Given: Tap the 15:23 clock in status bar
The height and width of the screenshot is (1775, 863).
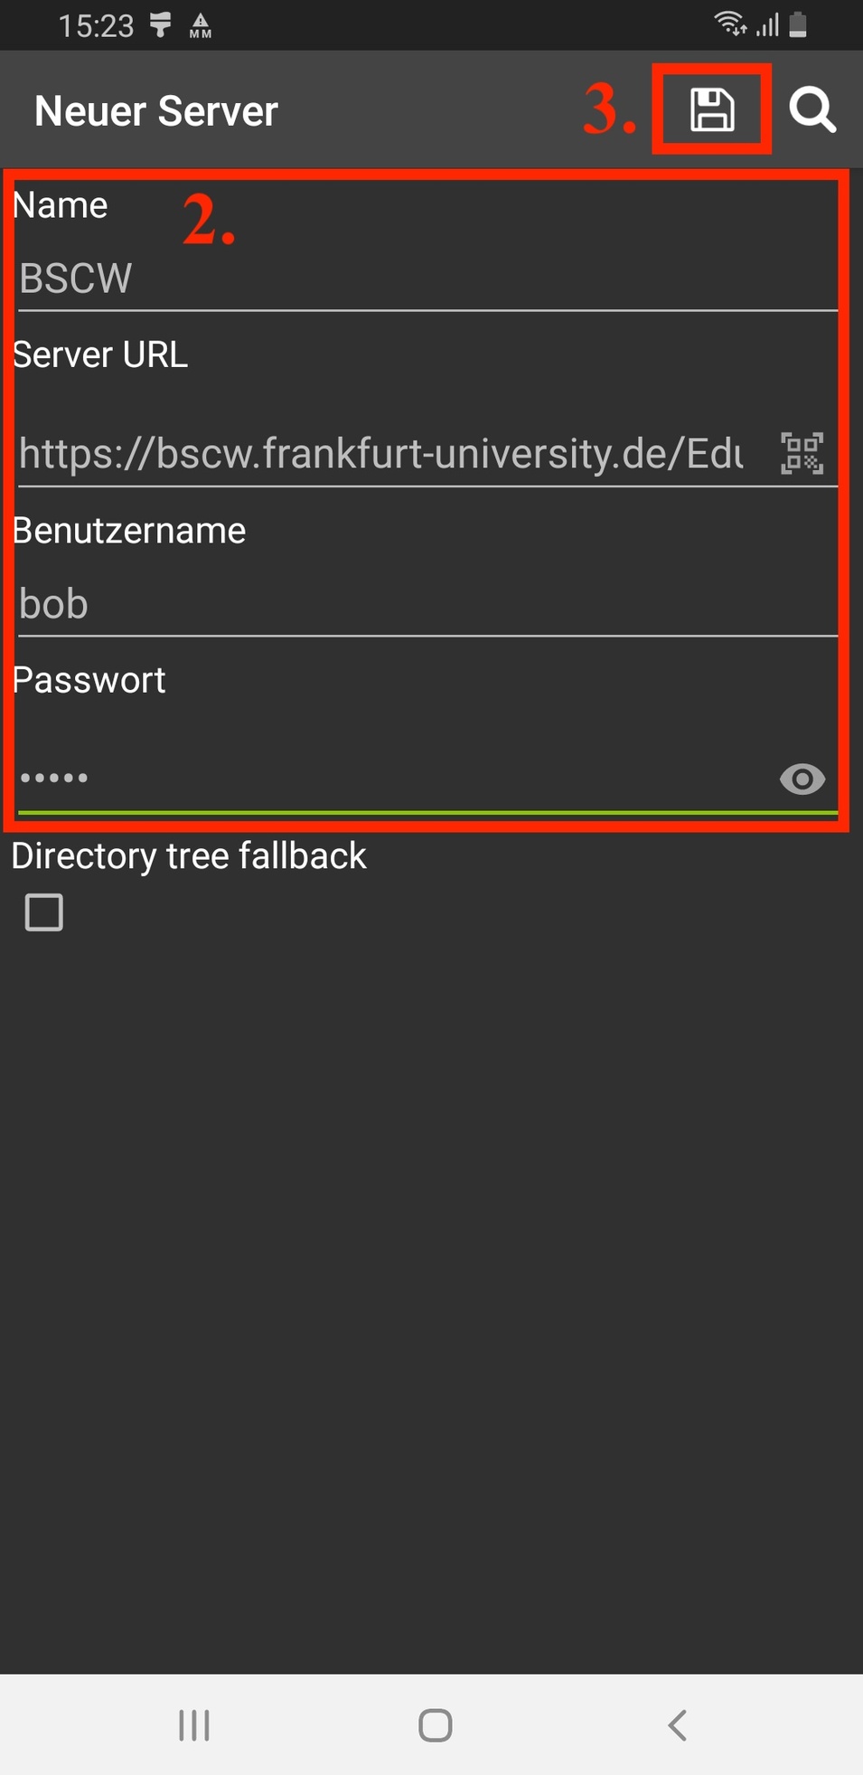Looking at the screenshot, I should coord(96,25).
